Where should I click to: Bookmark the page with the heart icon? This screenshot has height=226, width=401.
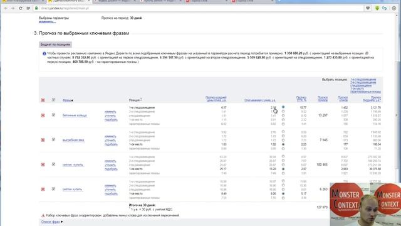click(368, 8)
